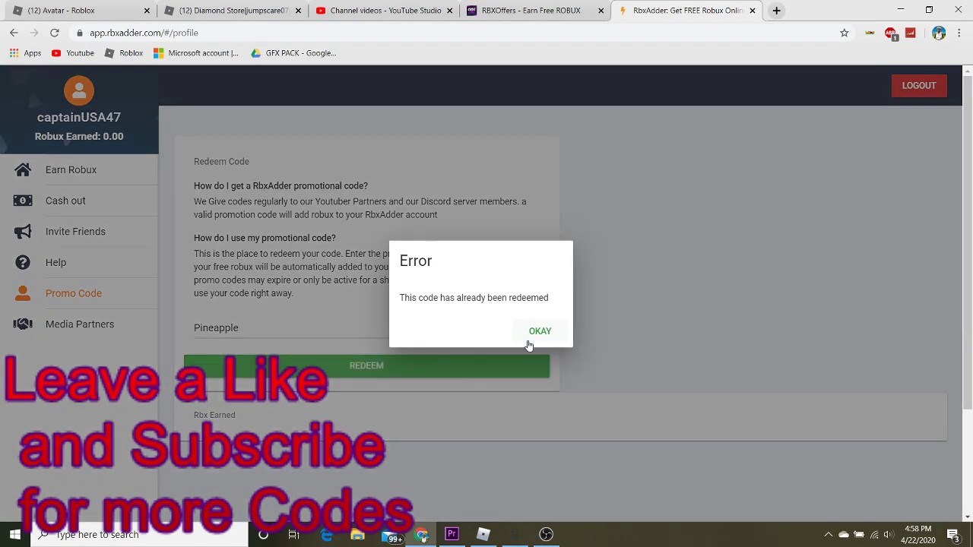Click the red LOGOUT button

pos(919,86)
